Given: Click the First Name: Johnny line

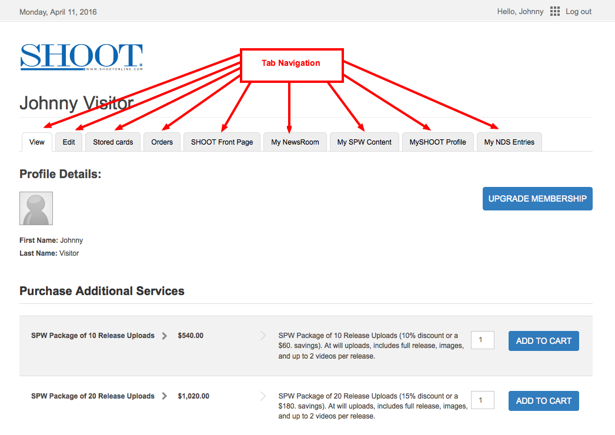Looking at the screenshot, I should point(51,240).
